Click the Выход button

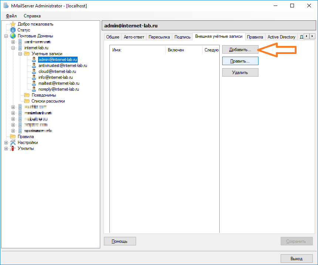pyautogui.click(x=297, y=259)
